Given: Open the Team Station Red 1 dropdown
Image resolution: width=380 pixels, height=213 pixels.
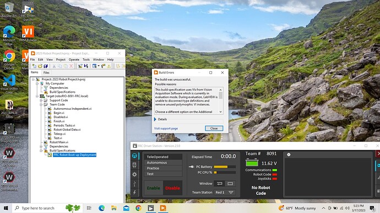Looking at the screenshot, I should [224, 193].
